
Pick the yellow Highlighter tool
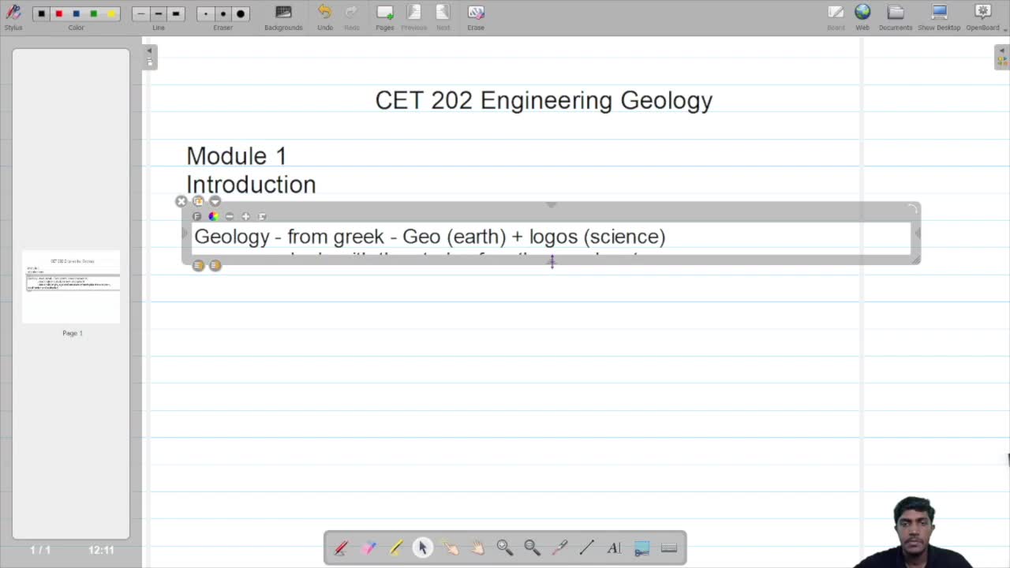(x=395, y=547)
